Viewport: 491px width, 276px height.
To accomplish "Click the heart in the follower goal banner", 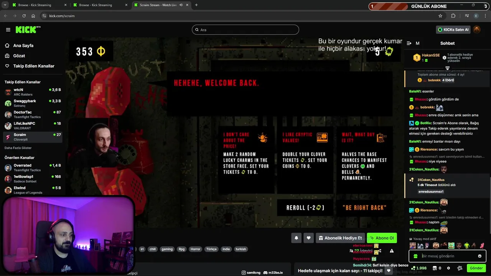I will 389,271.
